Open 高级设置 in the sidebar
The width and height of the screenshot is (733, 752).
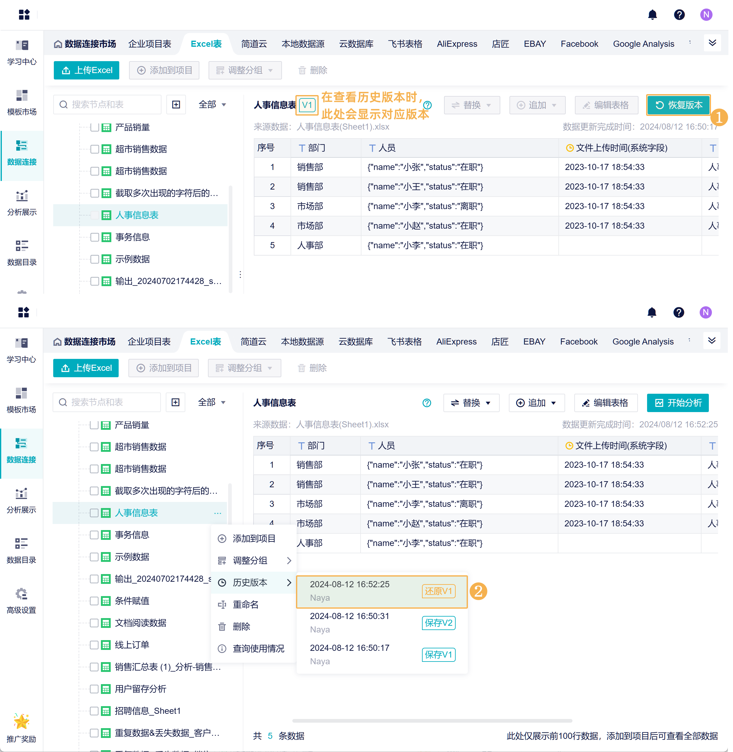[x=21, y=601]
